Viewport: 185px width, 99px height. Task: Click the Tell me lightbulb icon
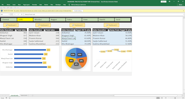(69, 5)
